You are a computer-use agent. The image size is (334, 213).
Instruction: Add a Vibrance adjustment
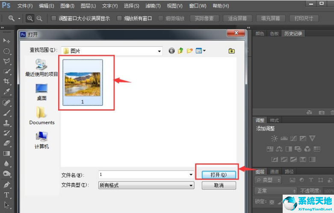(312, 138)
